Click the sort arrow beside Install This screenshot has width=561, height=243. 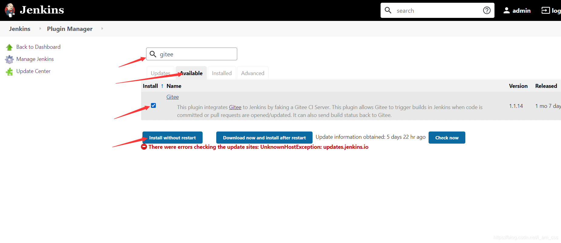(x=162, y=86)
